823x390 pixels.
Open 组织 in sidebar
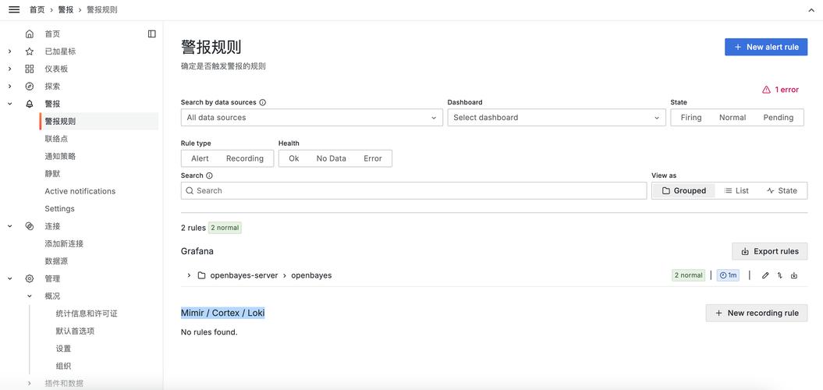point(63,366)
